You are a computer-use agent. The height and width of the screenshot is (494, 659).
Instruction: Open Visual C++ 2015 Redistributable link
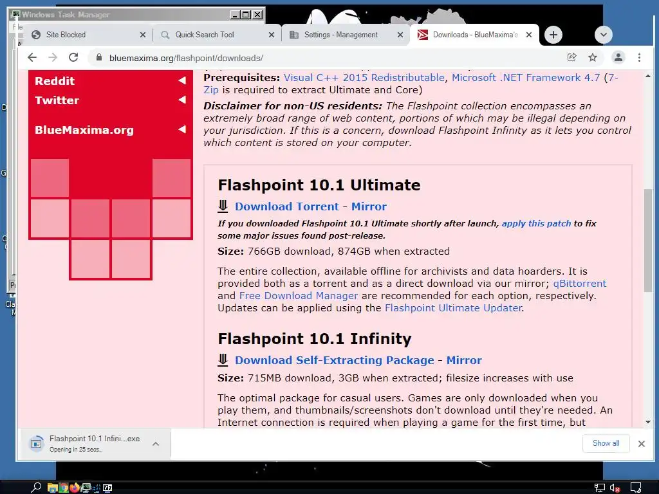point(364,78)
